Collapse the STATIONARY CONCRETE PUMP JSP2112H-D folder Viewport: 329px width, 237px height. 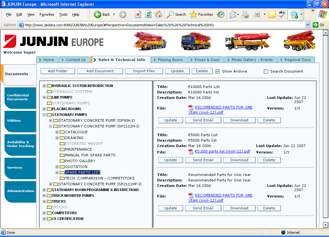[51, 126]
